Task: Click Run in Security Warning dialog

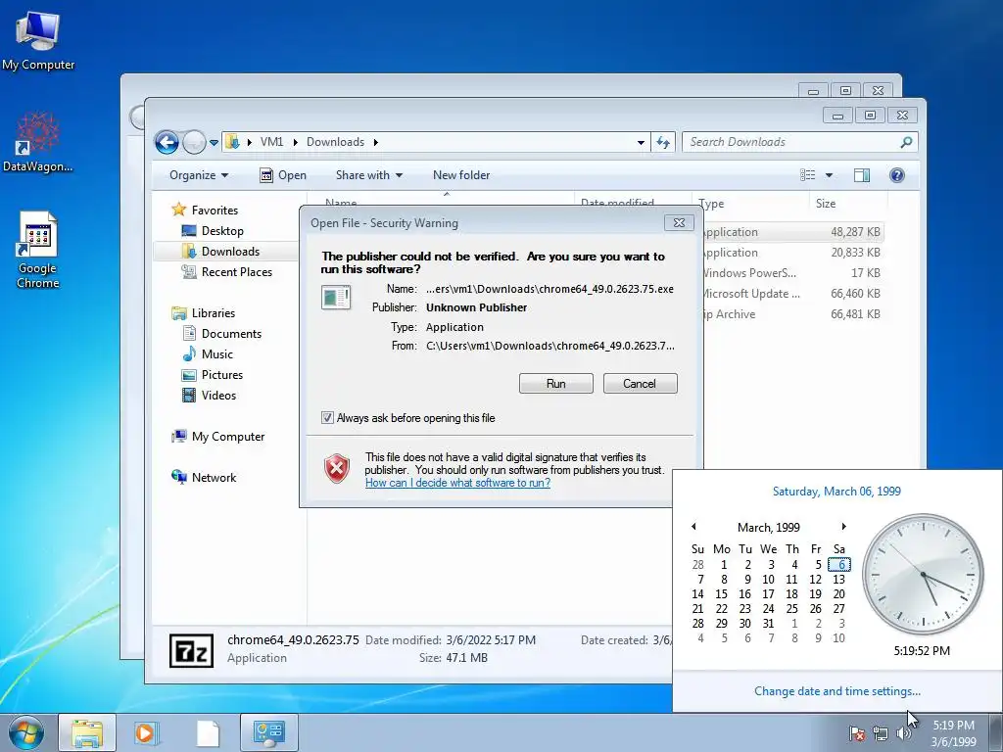Action: coord(556,384)
